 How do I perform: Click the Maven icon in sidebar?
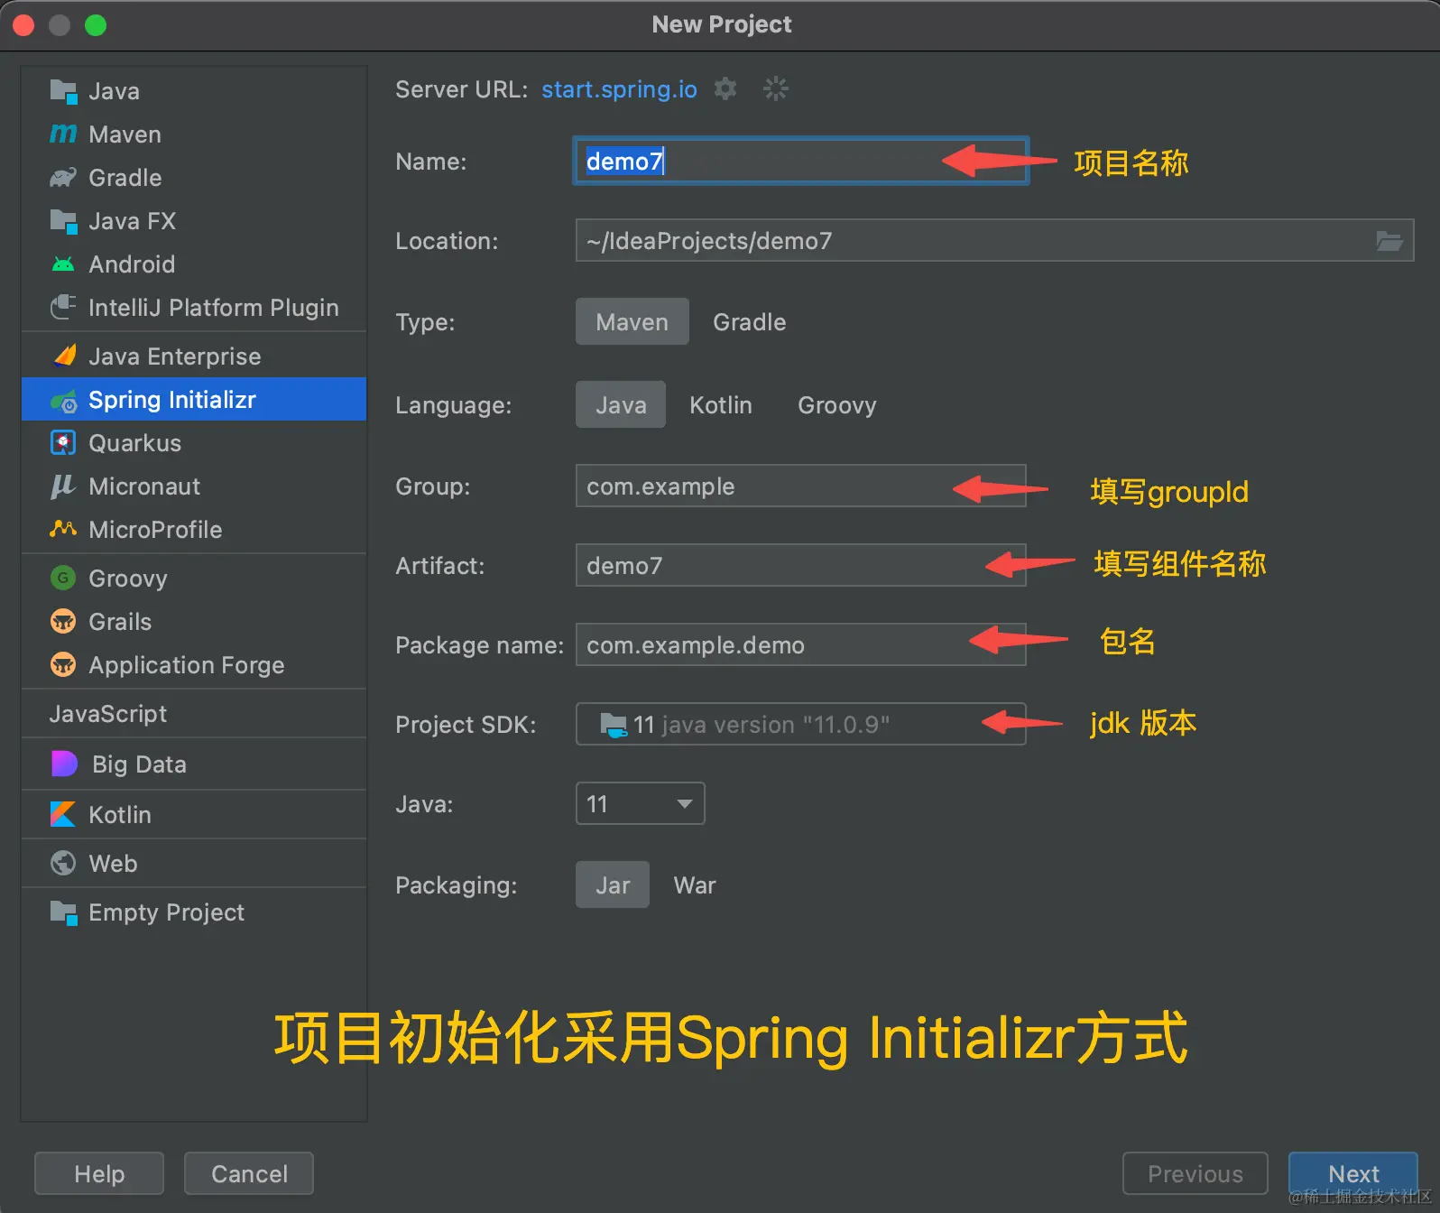click(63, 134)
